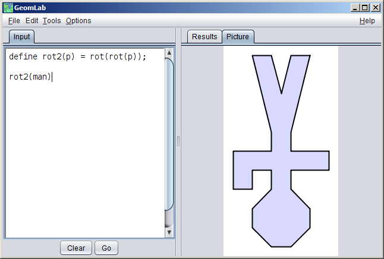Screen dimensions: 384x259
Task: Switch to the Results tab
Action: [204, 37]
